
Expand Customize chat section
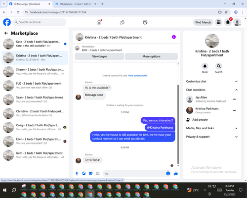[212, 81]
